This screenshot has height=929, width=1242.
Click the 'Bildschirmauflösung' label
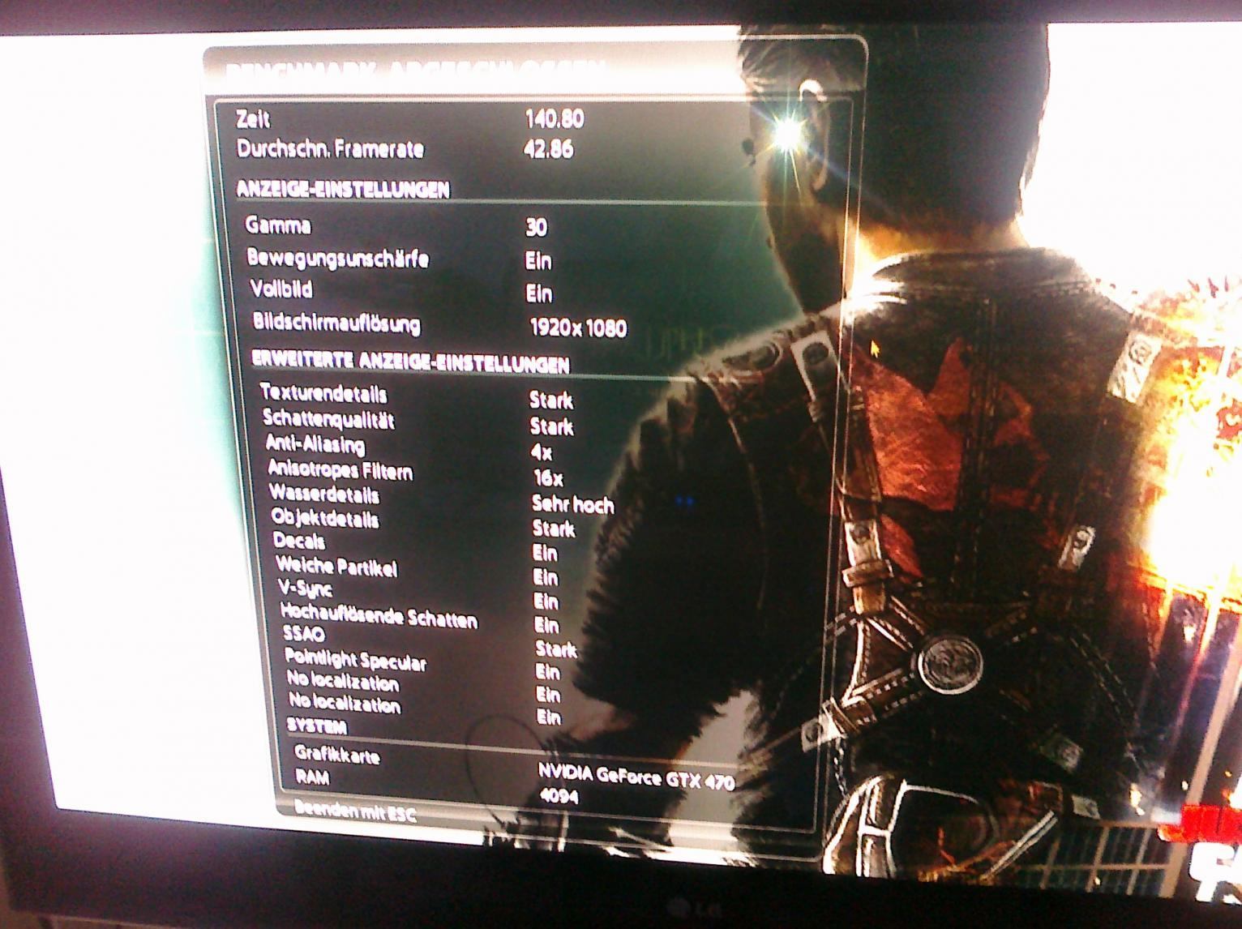pyautogui.click(x=336, y=323)
